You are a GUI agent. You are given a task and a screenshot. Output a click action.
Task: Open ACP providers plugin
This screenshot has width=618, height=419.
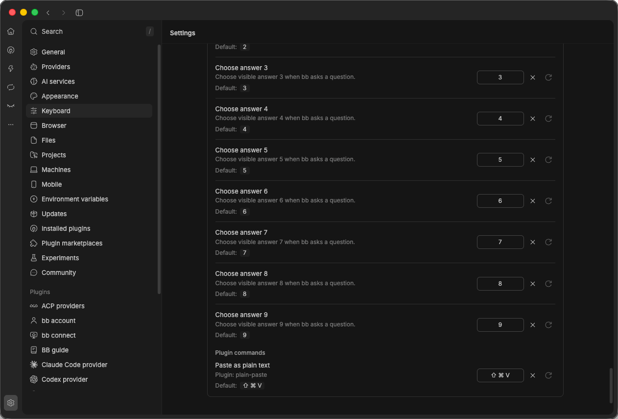pyautogui.click(x=89, y=306)
